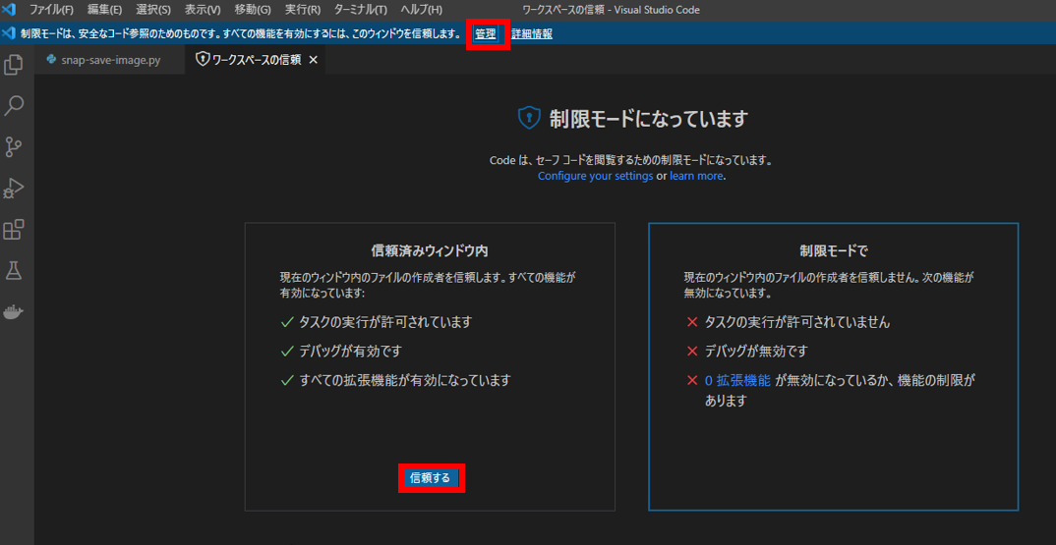Open the Extensions view icon
The image size is (1056, 545).
(14, 230)
